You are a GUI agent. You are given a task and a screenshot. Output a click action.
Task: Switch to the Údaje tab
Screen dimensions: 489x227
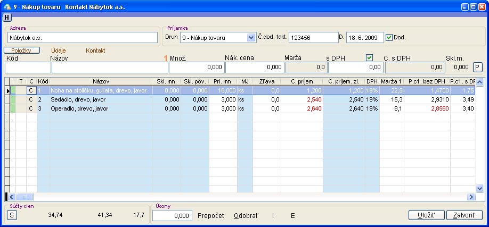(59, 50)
